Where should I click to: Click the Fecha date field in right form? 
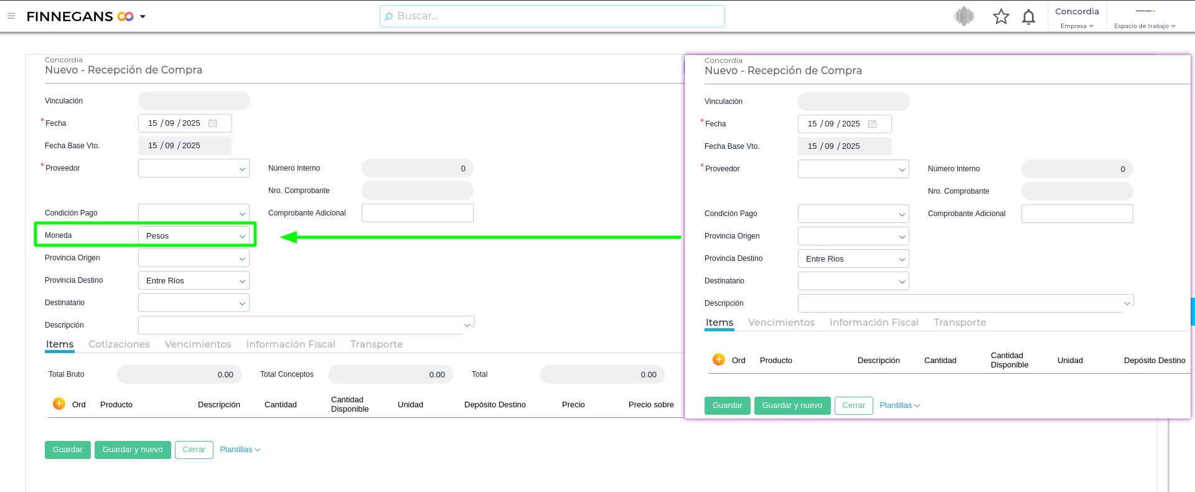(x=845, y=124)
